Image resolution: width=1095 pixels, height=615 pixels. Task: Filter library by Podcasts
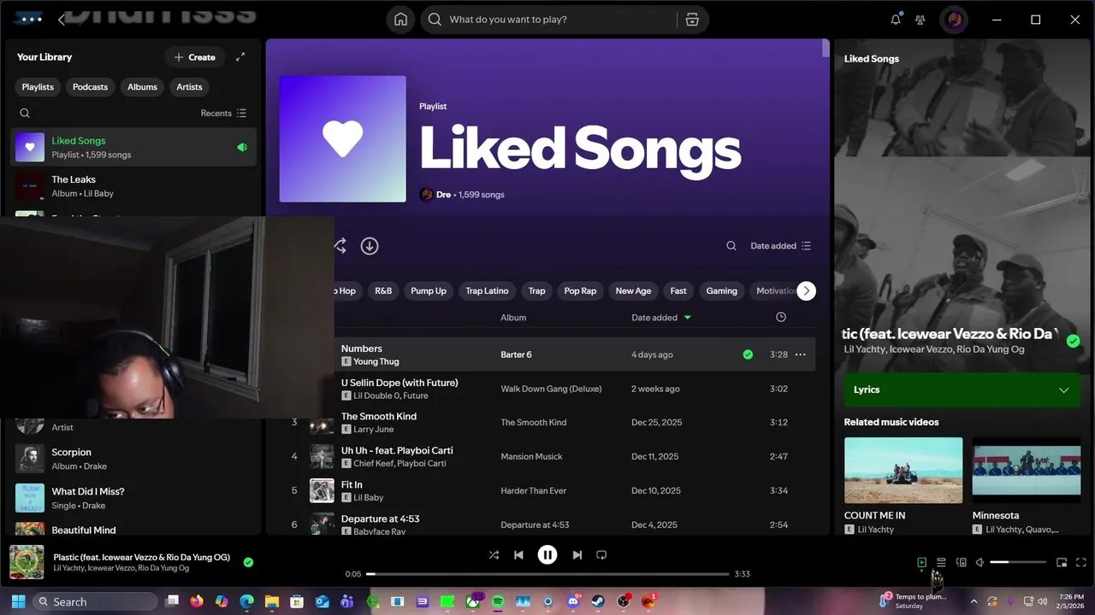90,87
